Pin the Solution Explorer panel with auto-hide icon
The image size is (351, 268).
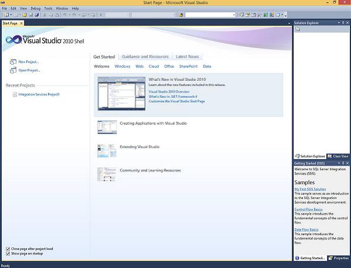pos(342,22)
